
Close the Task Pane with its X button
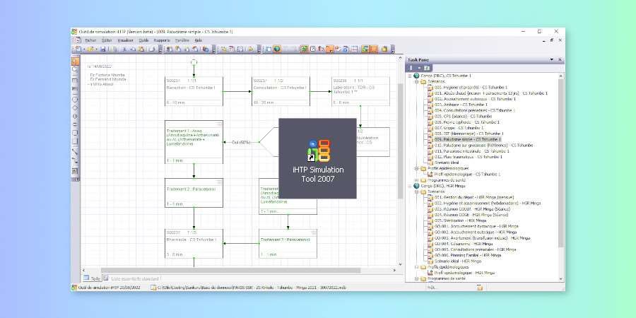pos(560,59)
